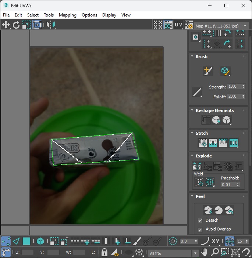Click the Weld Threshold spinner arrows
252x258 pixels.
[238, 185]
